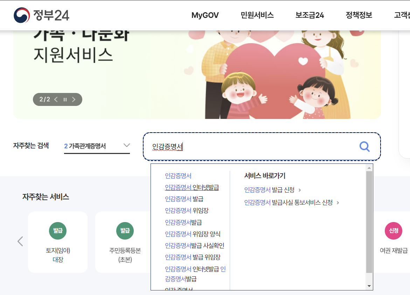The height and width of the screenshot is (295, 410).
Task: Choose suggestion 인감증명서발급 사실확인
Action: [x=195, y=246]
